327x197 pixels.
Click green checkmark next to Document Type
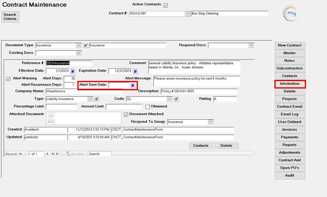pos(86,46)
